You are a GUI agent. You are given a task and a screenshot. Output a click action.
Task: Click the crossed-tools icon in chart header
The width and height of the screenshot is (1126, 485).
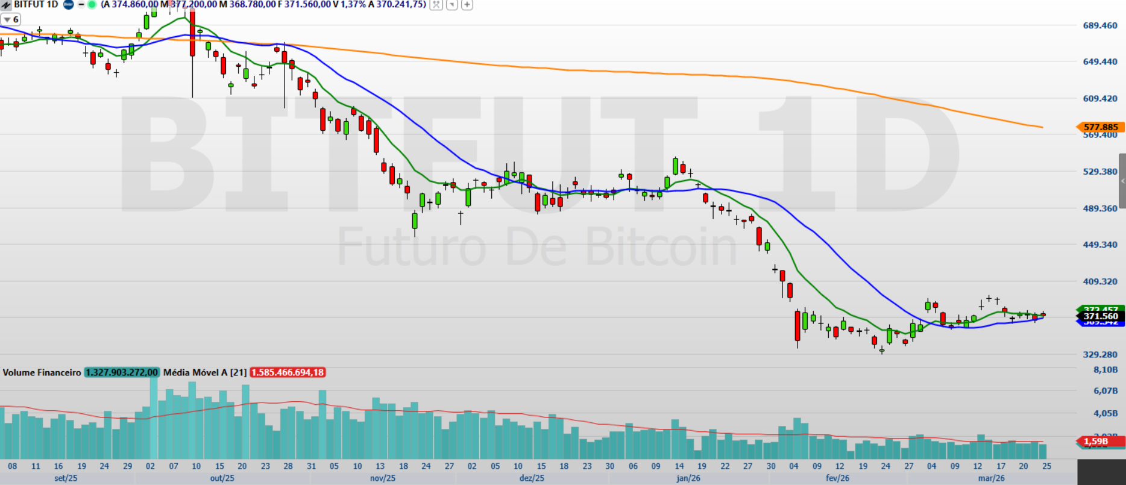(x=436, y=5)
